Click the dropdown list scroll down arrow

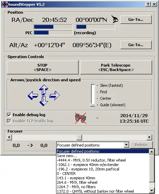click(x=152, y=191)
